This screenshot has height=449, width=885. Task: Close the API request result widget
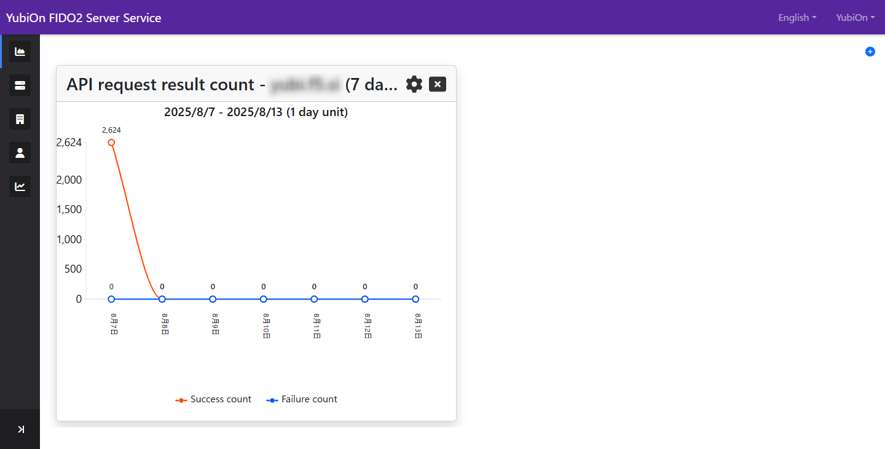[x=437, y=84]
